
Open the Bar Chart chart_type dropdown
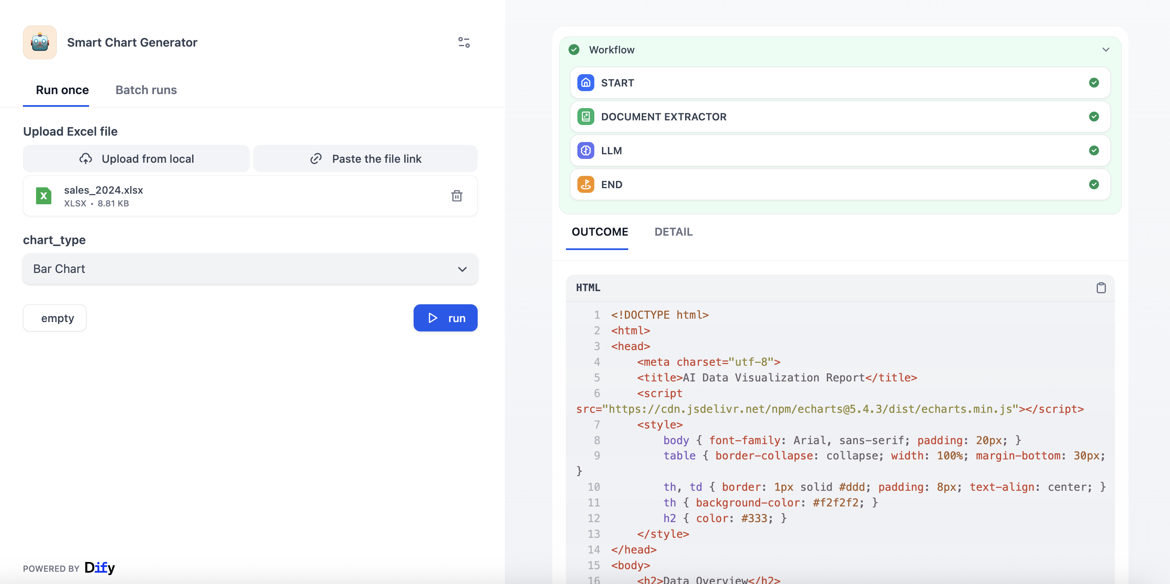tap(250, 269)
